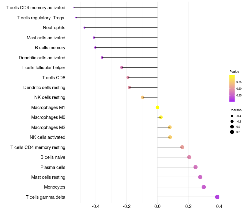Select the Mast cells resting data point
Screen dimensions: 245x215
pyautogui.click(x=200, y=177)
